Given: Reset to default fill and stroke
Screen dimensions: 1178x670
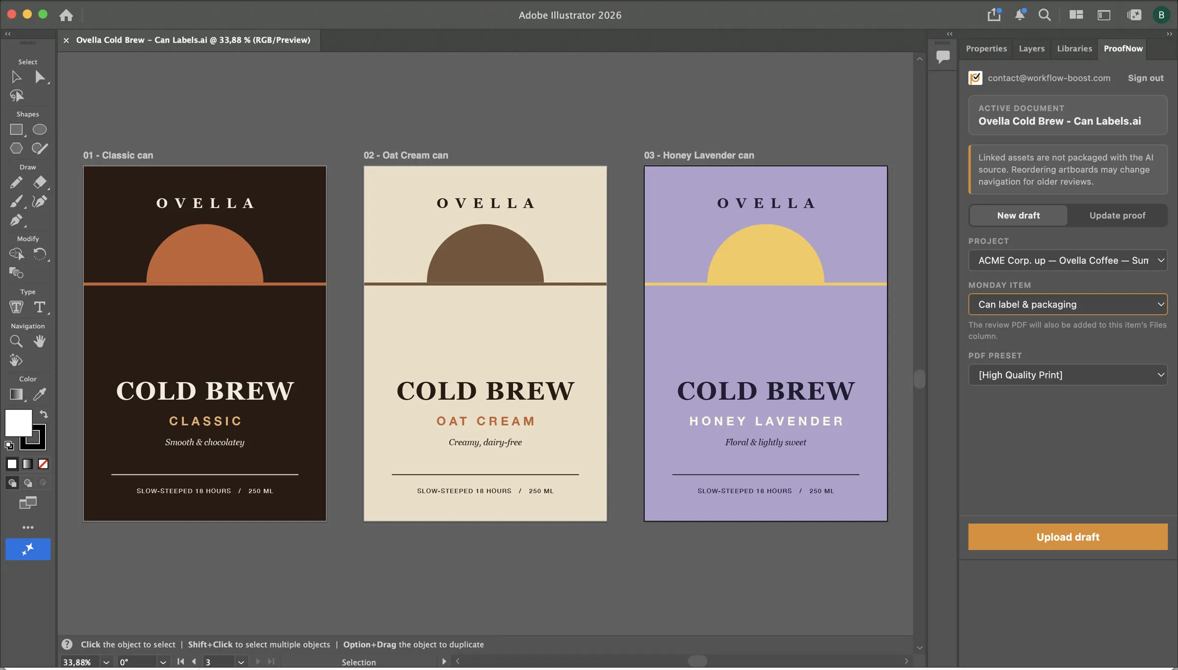Looking at the screenshot, I should click(x=9, y=445).
